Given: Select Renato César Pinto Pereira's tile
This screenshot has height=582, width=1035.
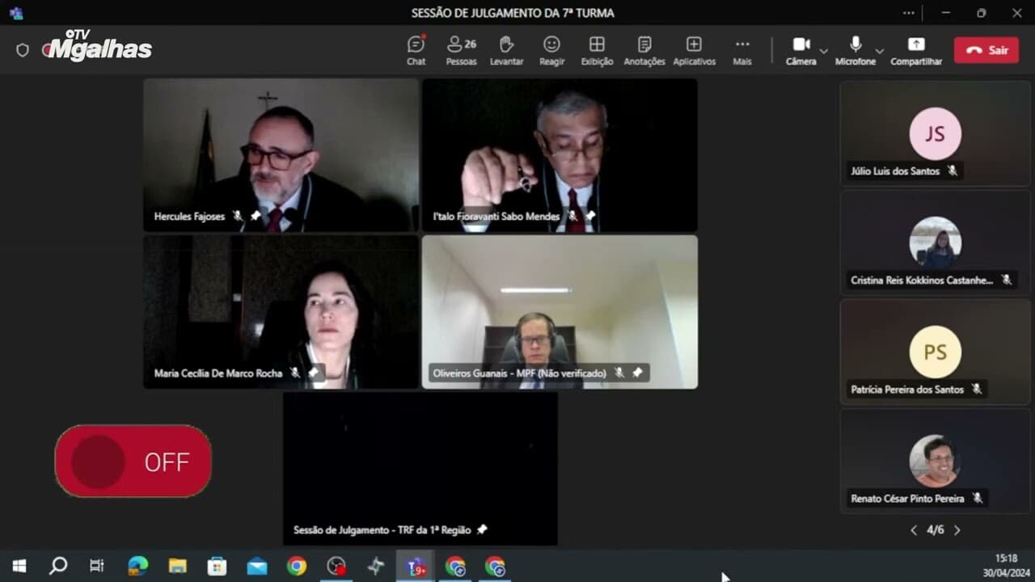Looking at the screenshot, I should pyautogui.click(x=935, y=461).
